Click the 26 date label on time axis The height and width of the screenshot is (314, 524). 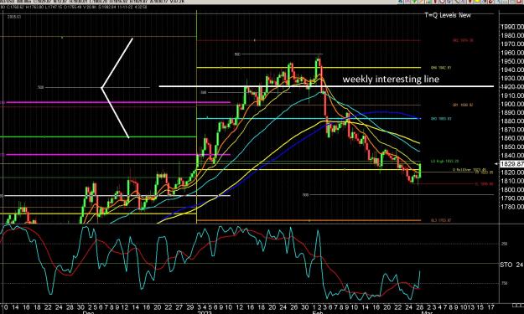[294, 307]
